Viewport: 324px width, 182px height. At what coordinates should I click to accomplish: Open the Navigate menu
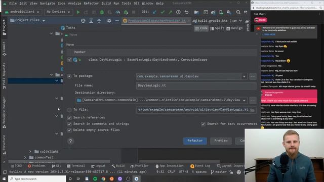tap(47, 4)
